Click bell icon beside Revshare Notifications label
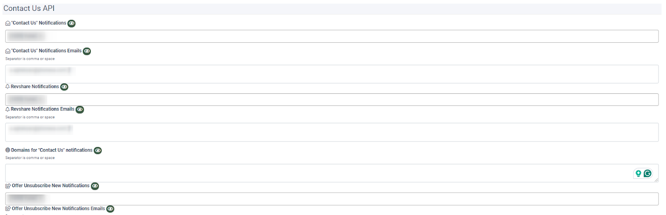666x215 pixels. tap(7, 87)
